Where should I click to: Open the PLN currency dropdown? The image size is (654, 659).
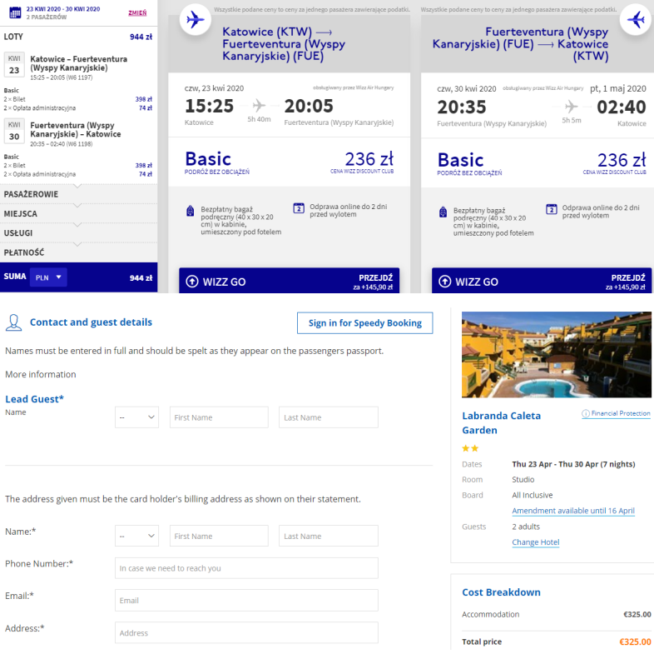[x=48, y=277]
